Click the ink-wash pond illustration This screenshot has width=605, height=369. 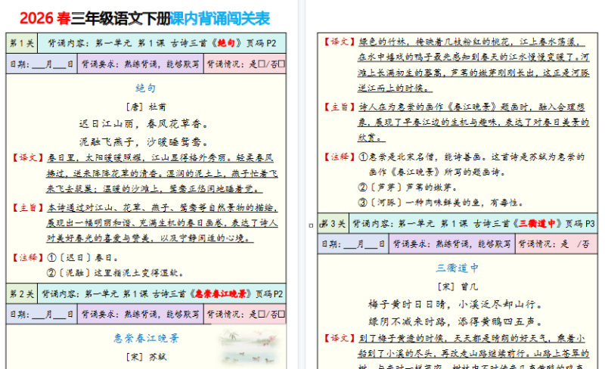tap(251, 346)
